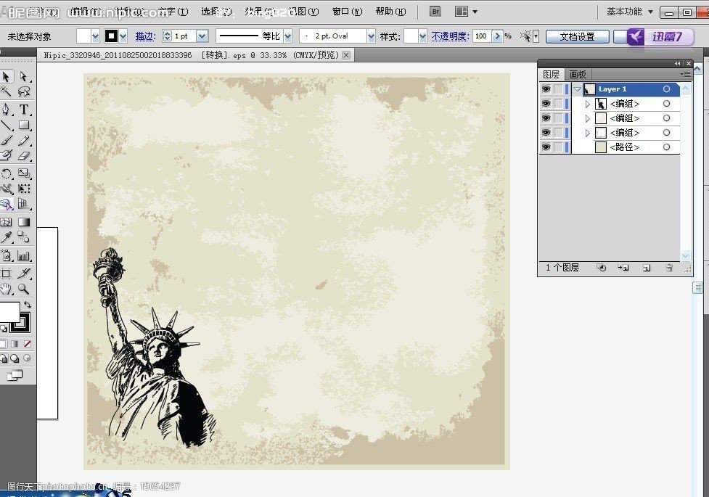Click the 不透明度 link
This screenshot has width=709, height=497.
click(x=449, y=36)
